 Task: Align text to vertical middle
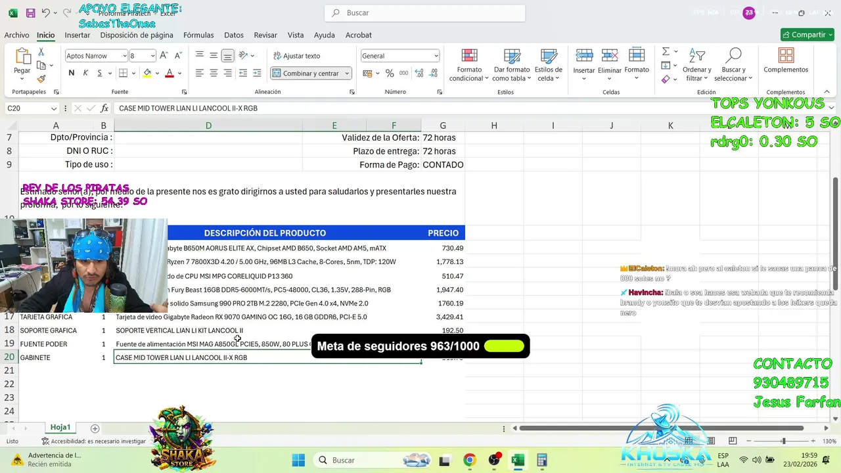click(214, 56)
